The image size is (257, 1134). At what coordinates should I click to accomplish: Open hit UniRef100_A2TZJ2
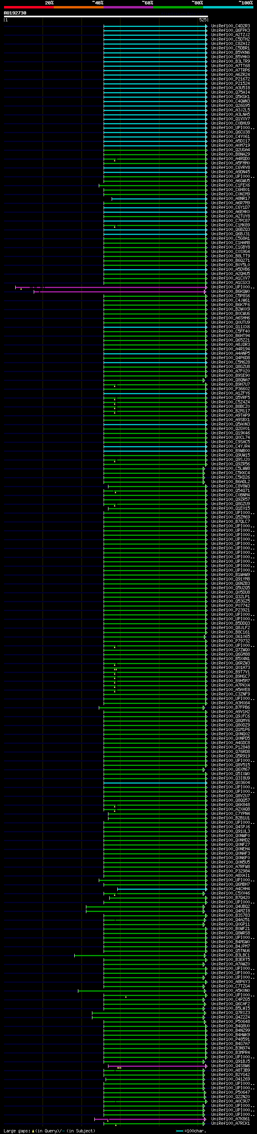pos(230,35)
